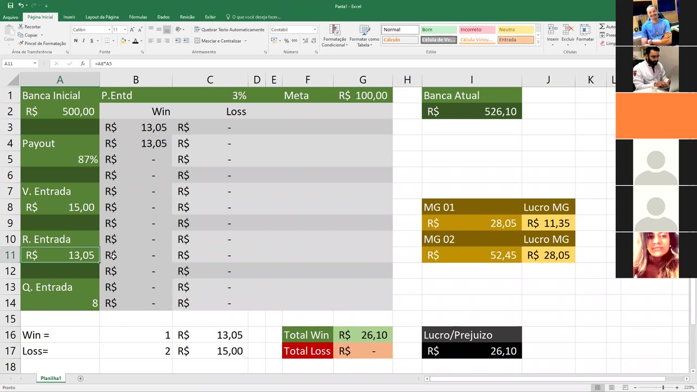Apply the Bom cell style

(438, 29)
